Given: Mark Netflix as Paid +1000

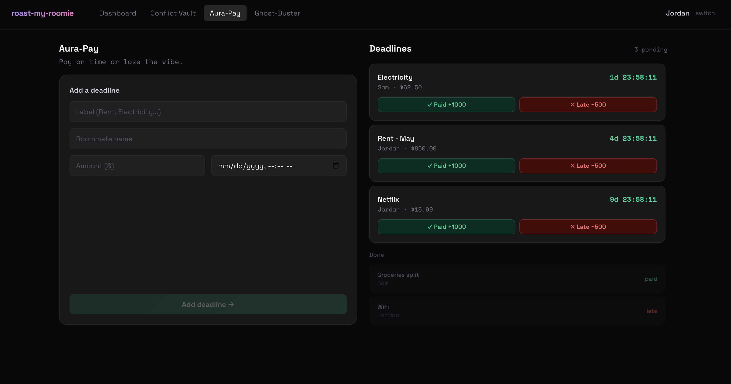Looking at the screenshot, I should [446, 227].
